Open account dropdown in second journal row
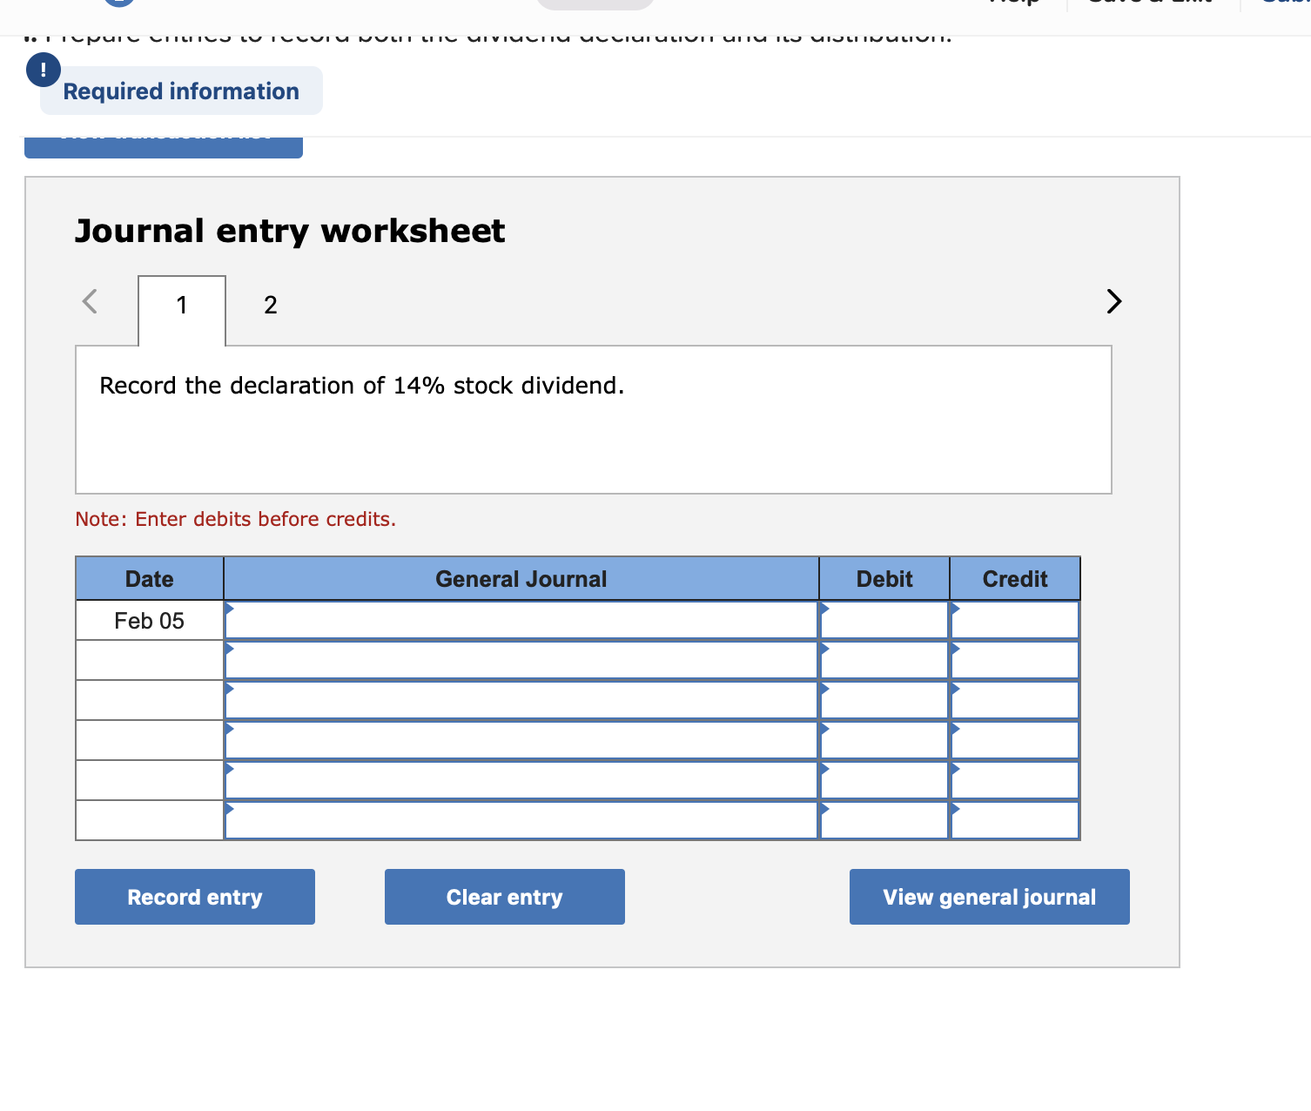 (x=521, y=661)
